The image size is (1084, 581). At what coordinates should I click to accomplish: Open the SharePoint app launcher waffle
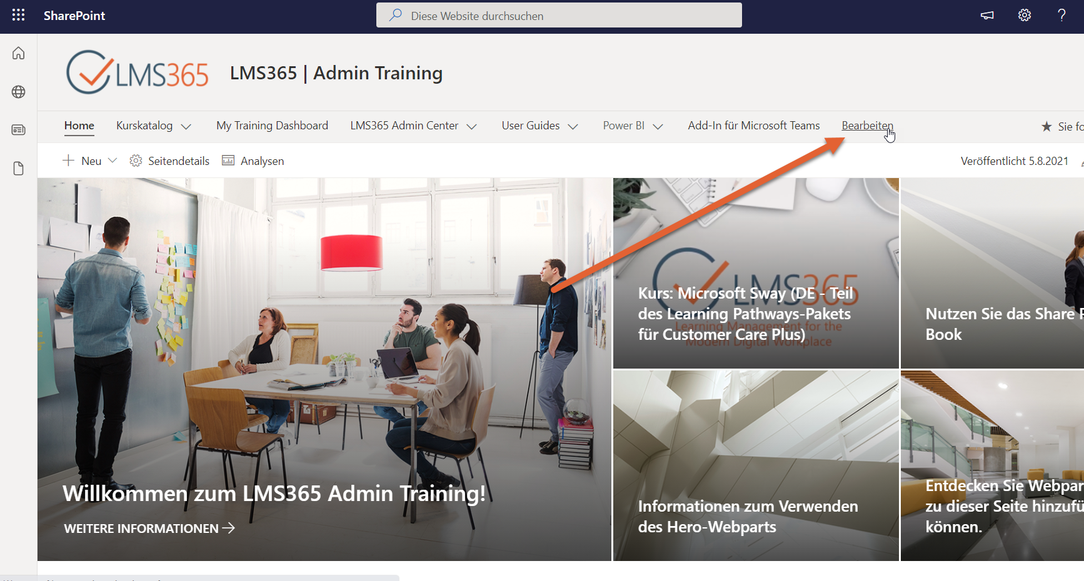18,15
